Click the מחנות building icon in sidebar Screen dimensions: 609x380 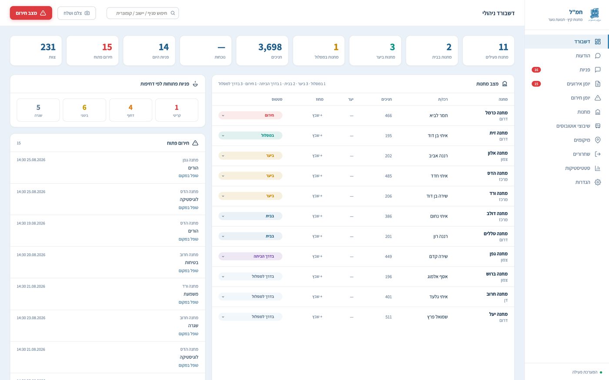[597, 112]
